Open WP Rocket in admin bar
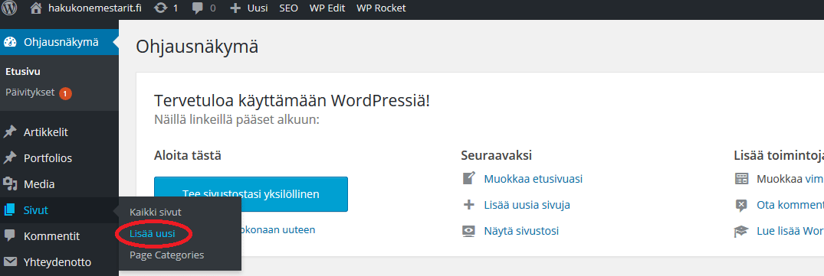The height and width of the screenshot is (276, 824). tap(381, 8)
